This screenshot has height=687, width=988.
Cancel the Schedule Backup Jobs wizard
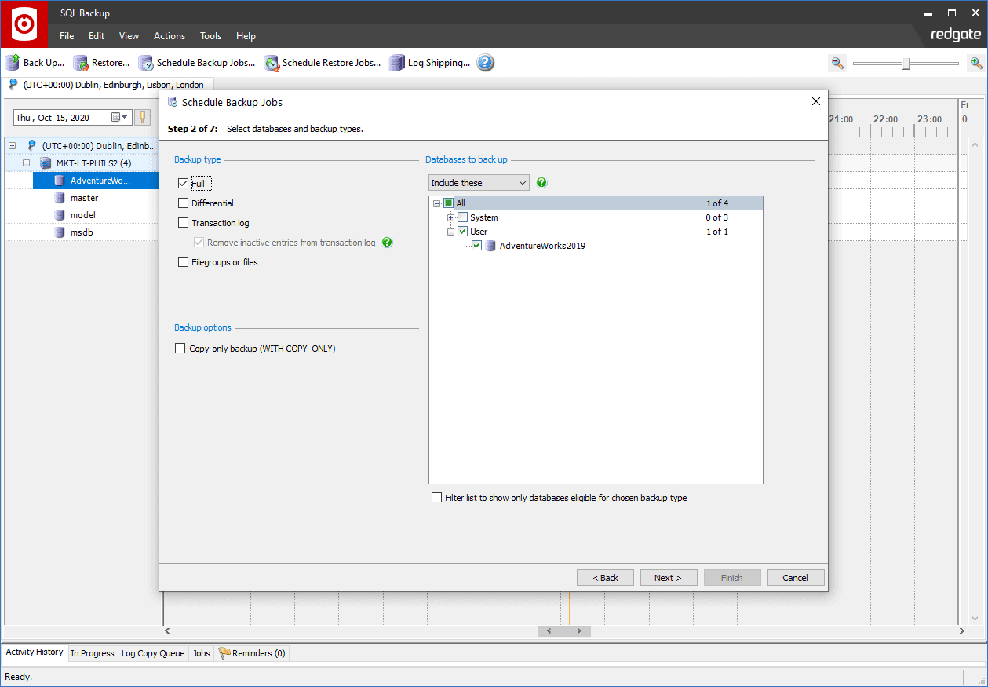tap(795, 577)
